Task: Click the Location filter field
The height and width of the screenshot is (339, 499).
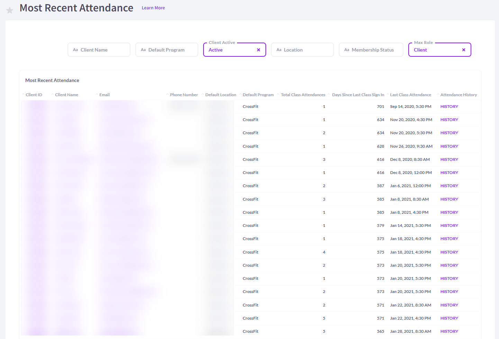Action: coord(302,50)
